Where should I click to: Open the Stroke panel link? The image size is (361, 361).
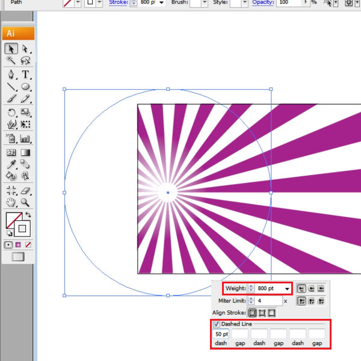point(119,2)
